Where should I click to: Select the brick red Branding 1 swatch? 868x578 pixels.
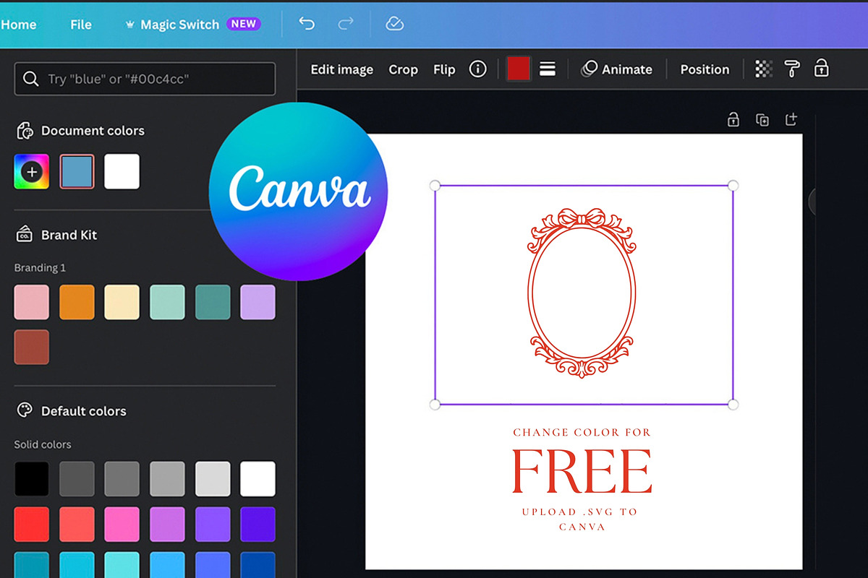click(32, 347)
